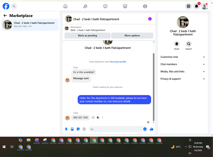
Task: Open the Copilot icon on the taskbar
Action: pos(20,140)
